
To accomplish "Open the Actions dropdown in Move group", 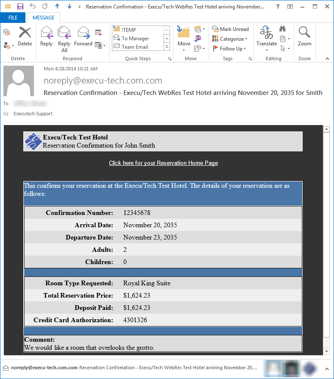I will (x=199, y=48).
